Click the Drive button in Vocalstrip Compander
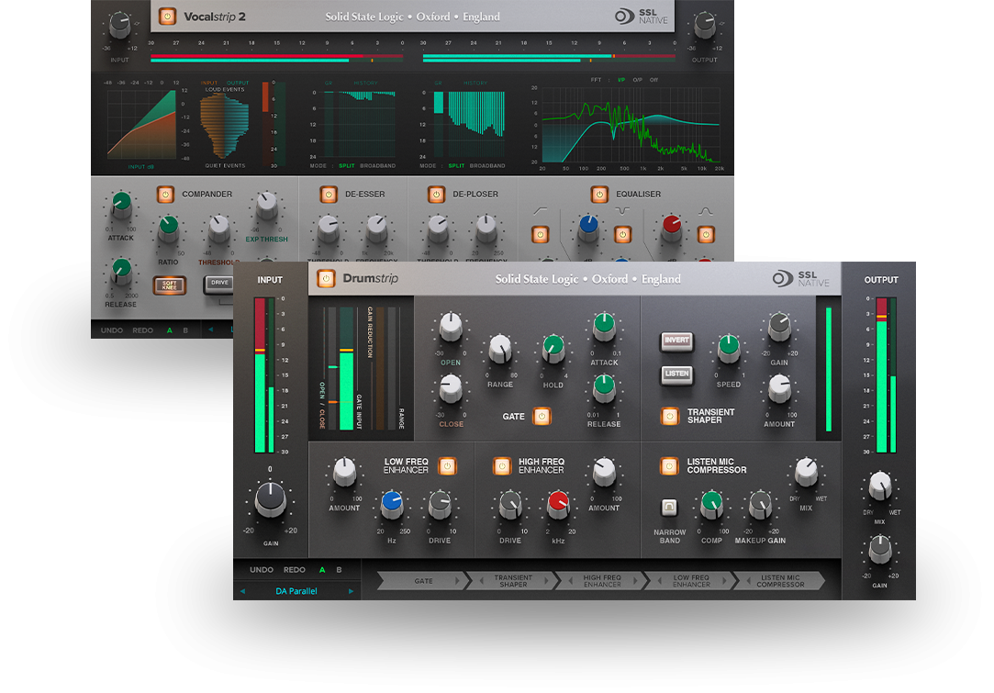Image resolution: width=994 pixels, height=693 pixels. (x=219, y=284)
